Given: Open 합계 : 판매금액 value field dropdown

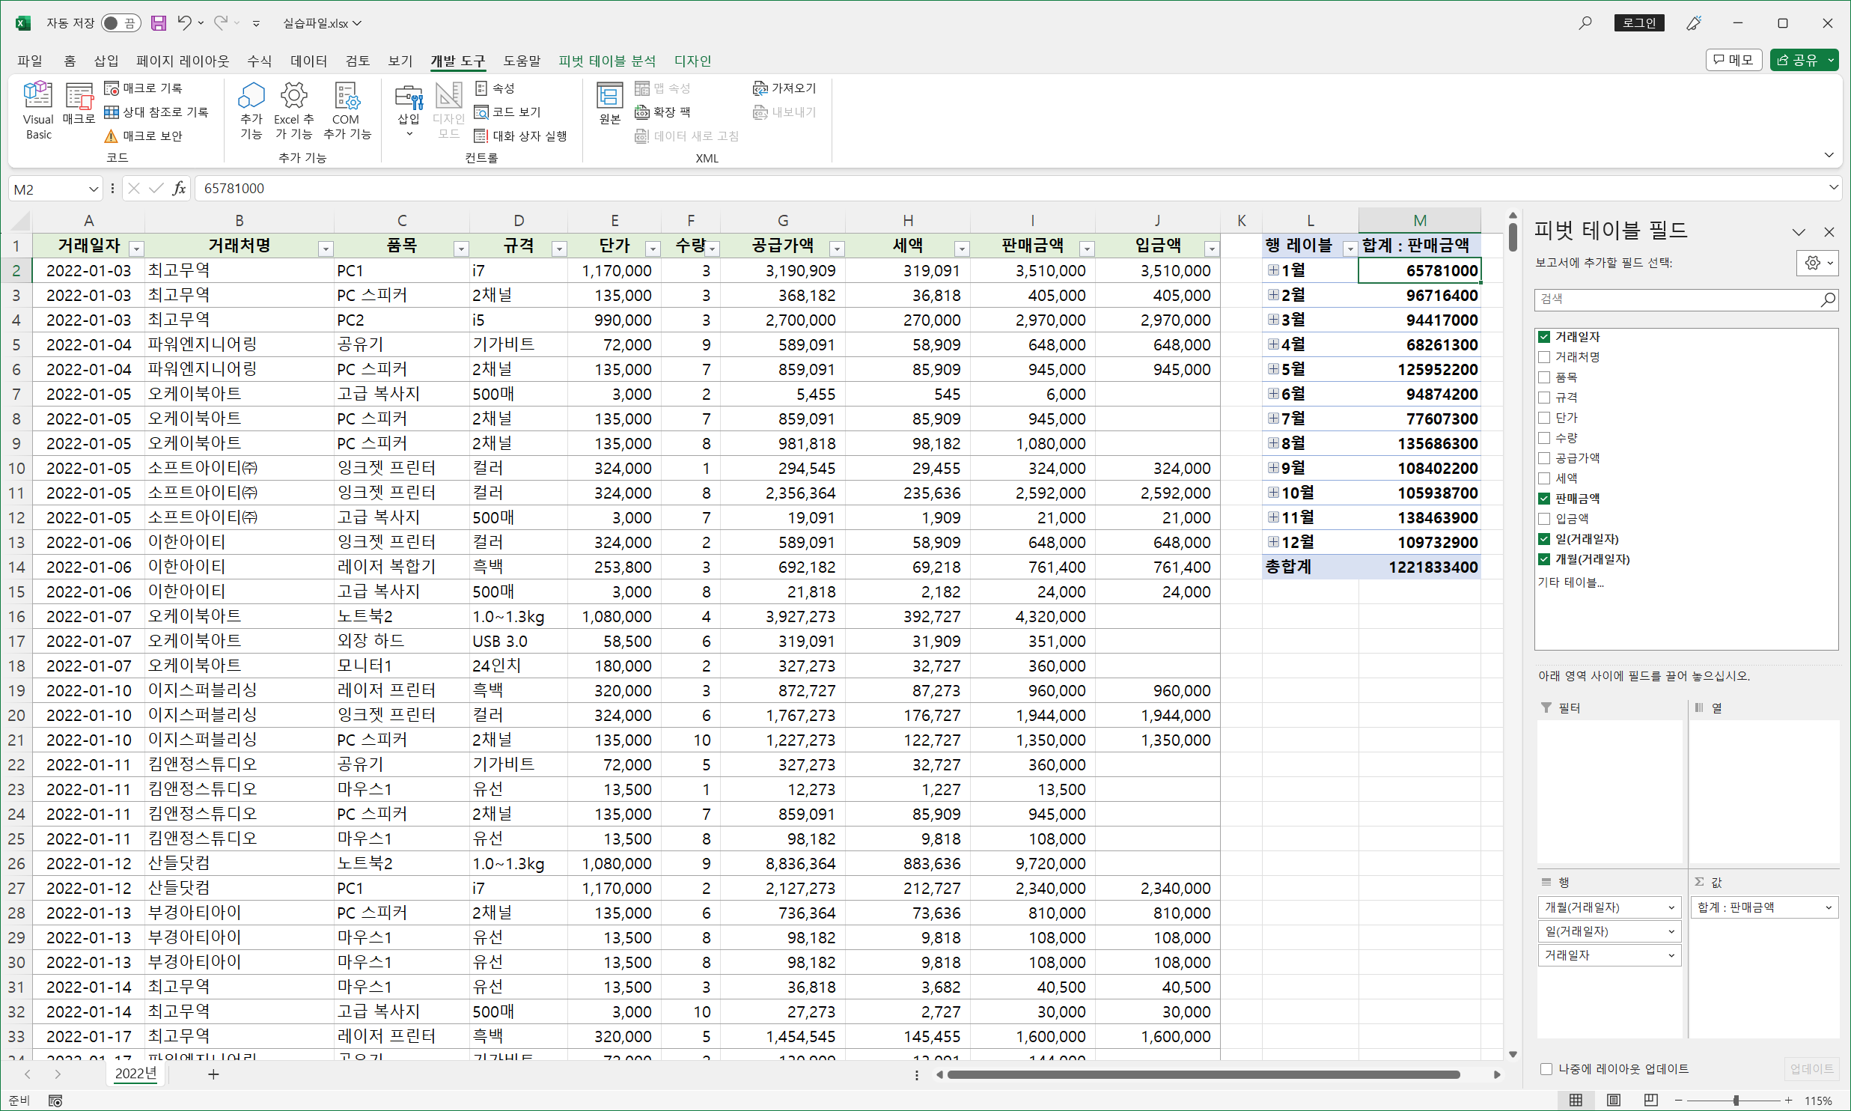Looking at the screenshot, I should point(1829,907).
